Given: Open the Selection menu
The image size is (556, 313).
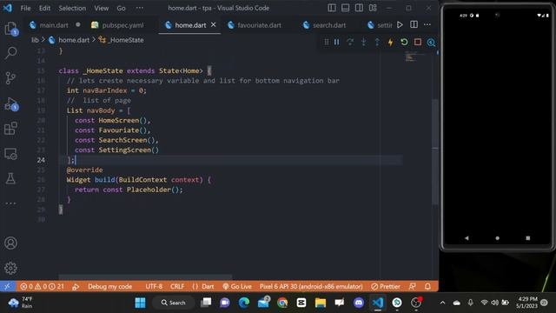Looking at the screenshot, I should click(72, 8).
